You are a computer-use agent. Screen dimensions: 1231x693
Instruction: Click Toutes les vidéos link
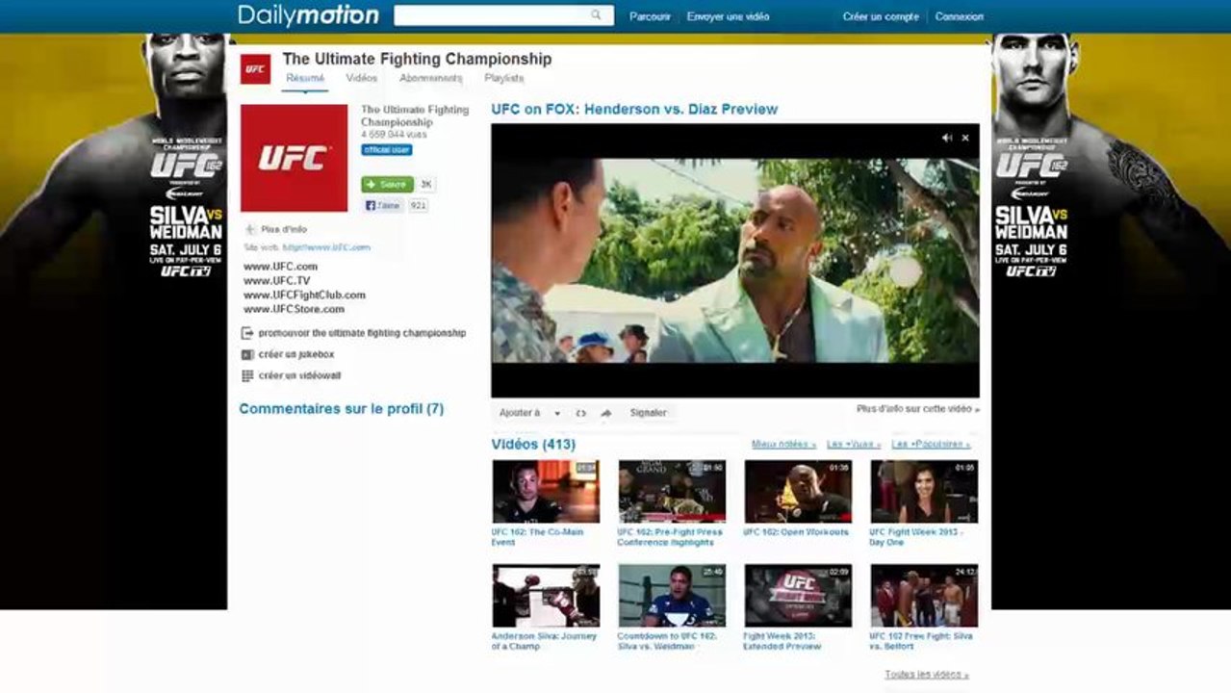point(927,675)
